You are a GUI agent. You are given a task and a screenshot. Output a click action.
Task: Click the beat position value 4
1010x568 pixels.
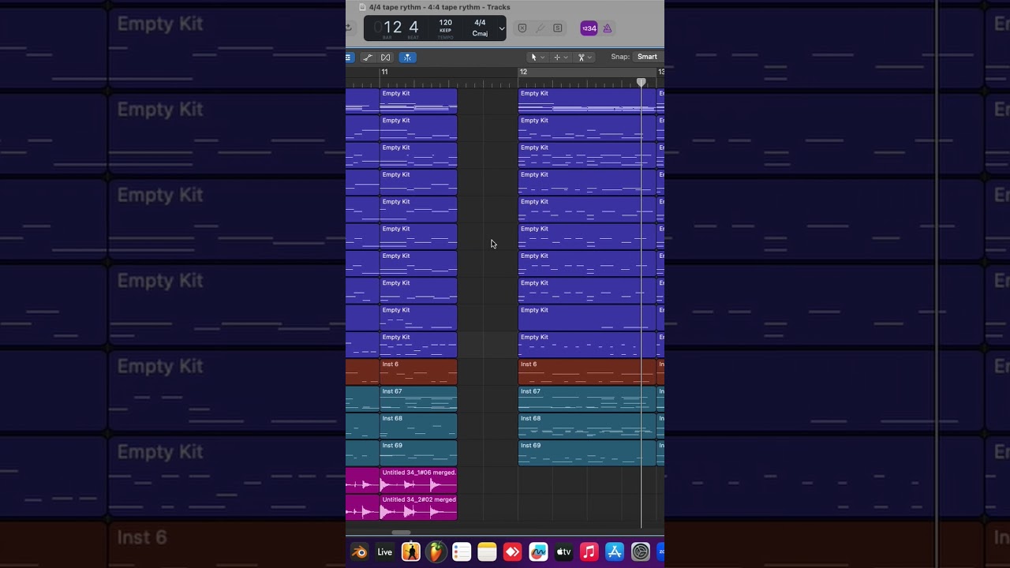413,28
